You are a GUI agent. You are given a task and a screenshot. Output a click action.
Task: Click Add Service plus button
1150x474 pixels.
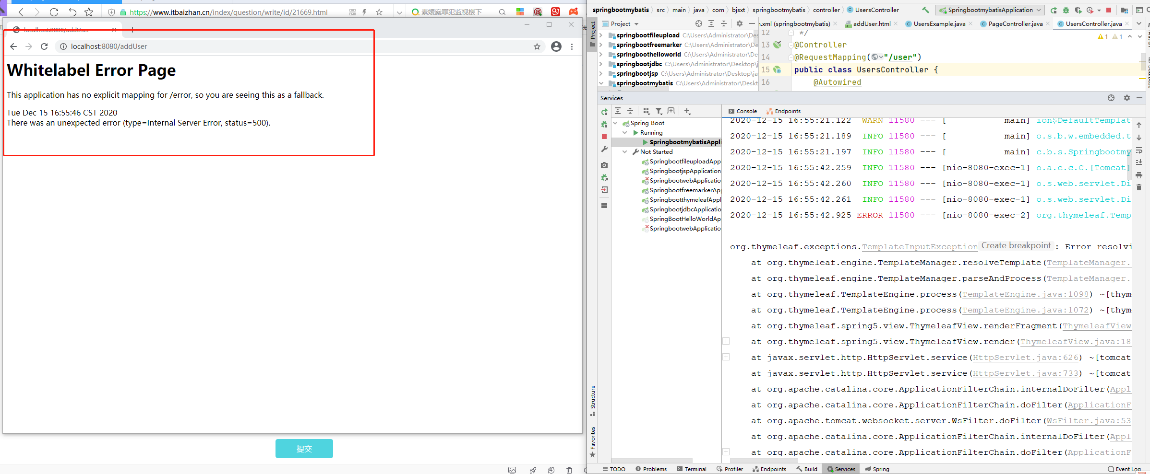[687, 111]
